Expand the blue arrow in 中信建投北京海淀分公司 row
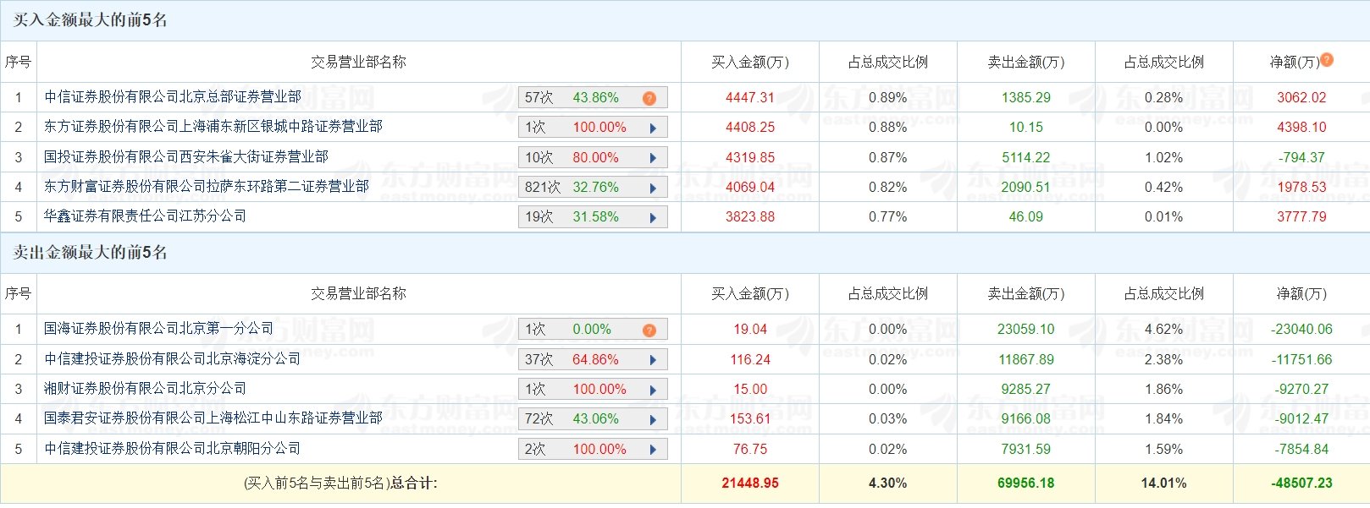This screenshot has height=508, width=1370. [653, 360]
